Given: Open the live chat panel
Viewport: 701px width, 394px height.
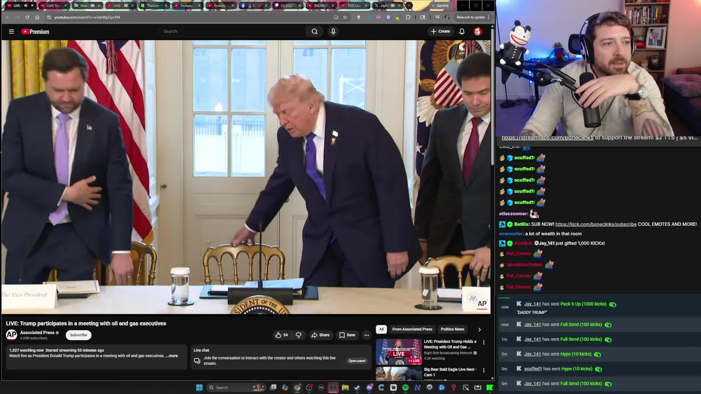Looking at the screenshot, I should (x=357, y=361).
